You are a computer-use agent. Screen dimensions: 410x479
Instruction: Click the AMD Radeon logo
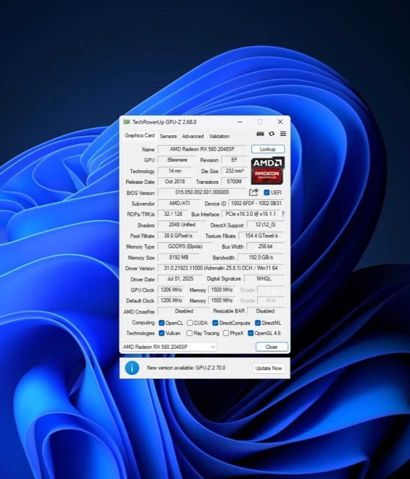268,170
